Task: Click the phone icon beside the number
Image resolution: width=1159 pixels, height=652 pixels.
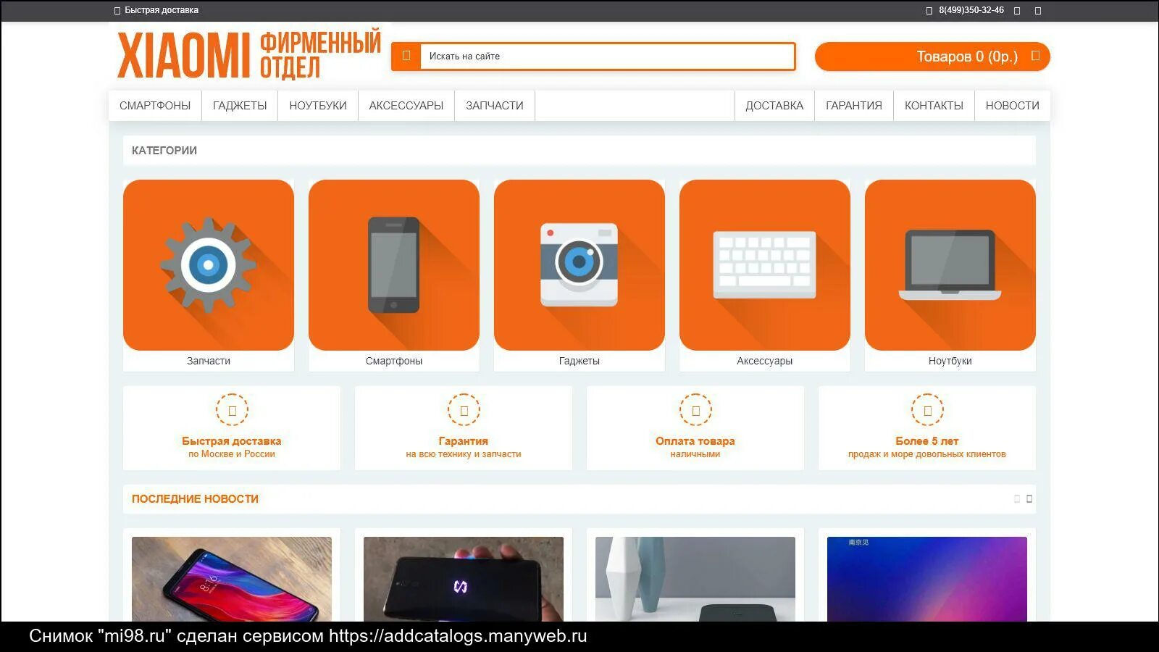Action: 929,11
